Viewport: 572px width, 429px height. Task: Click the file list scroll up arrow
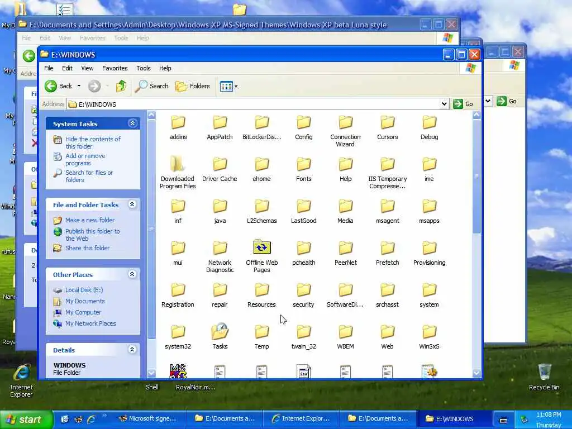476,115
